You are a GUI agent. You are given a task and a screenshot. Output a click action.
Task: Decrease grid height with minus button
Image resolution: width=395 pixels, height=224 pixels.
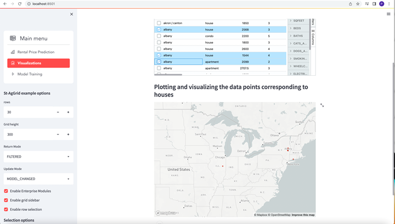(58, 135)
